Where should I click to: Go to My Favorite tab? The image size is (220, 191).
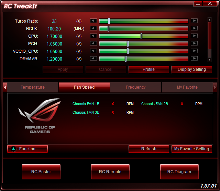click(x=187, y=87)
